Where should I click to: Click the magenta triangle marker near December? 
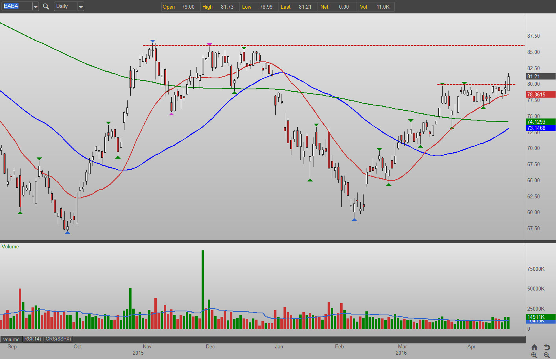click(209, 44)
